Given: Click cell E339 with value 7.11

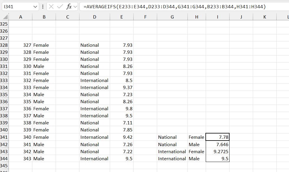Looking at the screenshot, I should (122, 123).
